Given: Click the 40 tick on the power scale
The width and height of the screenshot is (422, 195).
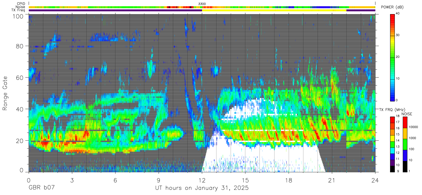Looking at the screenshot, I should (x=397, y=14).
